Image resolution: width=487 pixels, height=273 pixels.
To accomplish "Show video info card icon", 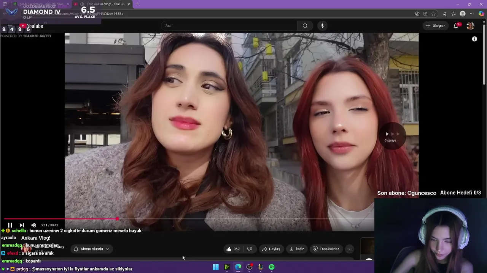I will click(474, 39).
